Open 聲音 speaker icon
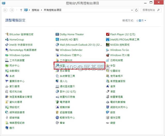The height and width of the screenshot is (136, 165). click(x=57, y=123)
